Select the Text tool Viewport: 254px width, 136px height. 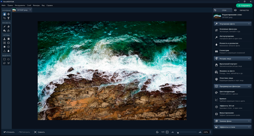(x=8, y=18)
